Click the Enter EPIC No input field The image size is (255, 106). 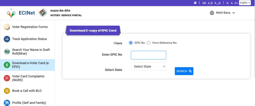[148, 55]
